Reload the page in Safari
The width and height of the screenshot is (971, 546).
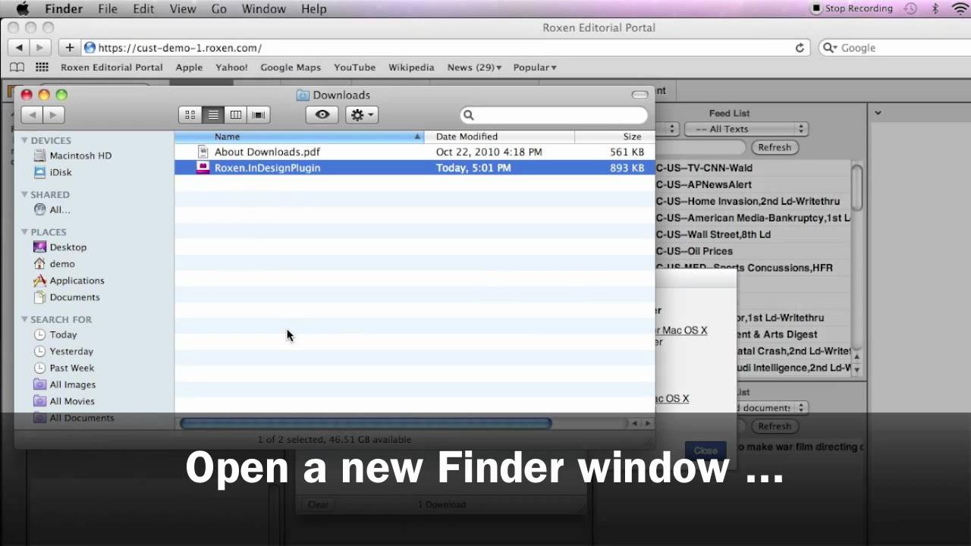click(x=800, y=48)
